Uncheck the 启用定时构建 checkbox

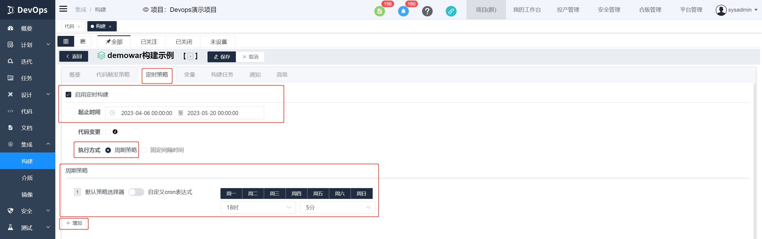coord(68,95)
